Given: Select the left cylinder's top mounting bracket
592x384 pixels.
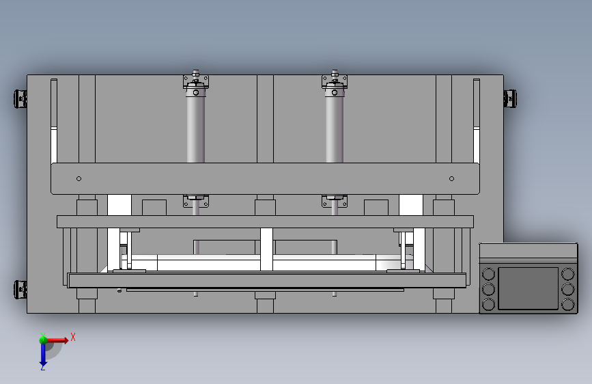Looking at the screenshot, I should (196, 80).
